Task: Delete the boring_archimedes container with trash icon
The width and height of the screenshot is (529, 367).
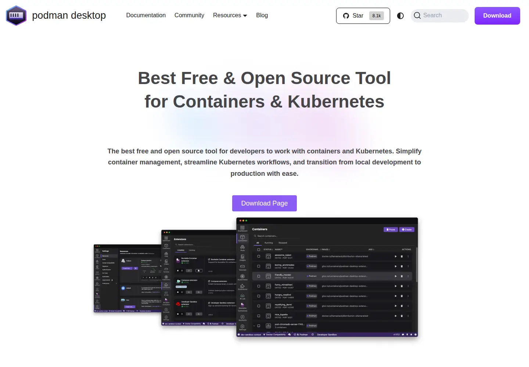Action: 402,266
